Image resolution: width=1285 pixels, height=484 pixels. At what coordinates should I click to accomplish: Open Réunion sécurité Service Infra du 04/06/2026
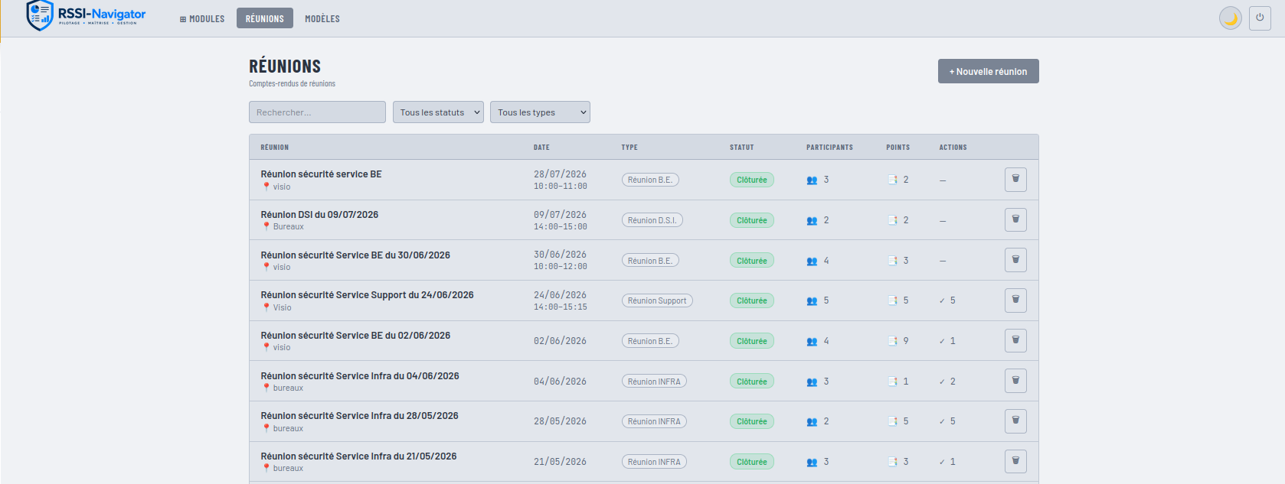tap(360, 376)
